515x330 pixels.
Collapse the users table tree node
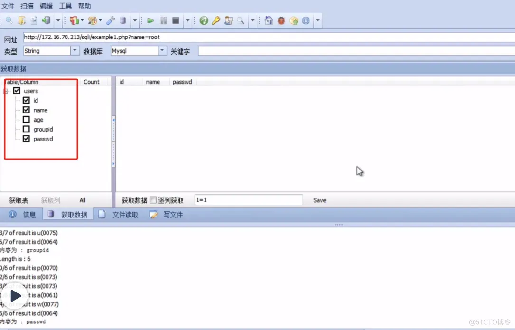6,91
